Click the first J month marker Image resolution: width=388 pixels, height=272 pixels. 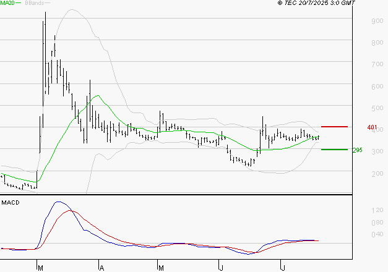coord(221,268)
